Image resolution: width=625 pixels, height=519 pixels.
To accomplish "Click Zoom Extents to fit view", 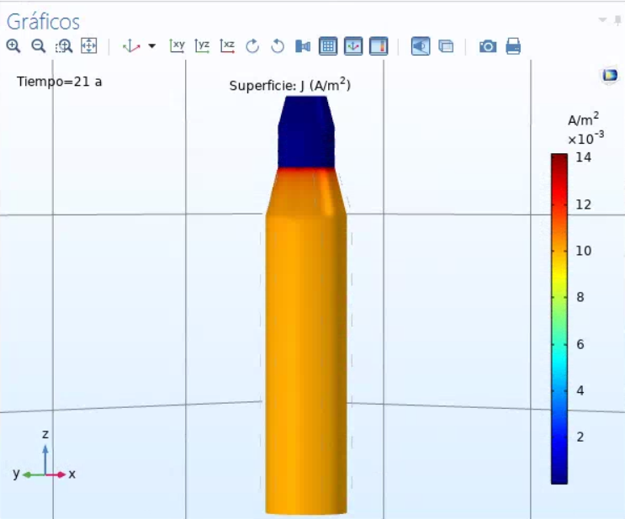I will tap(89, 46).
